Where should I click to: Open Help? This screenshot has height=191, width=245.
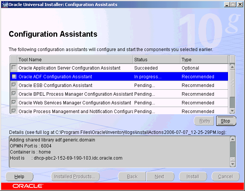19,177
